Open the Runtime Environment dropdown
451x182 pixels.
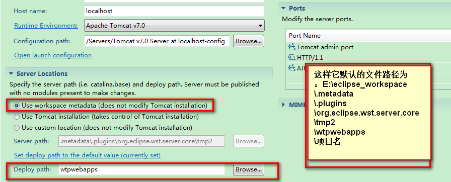point(174,26)
